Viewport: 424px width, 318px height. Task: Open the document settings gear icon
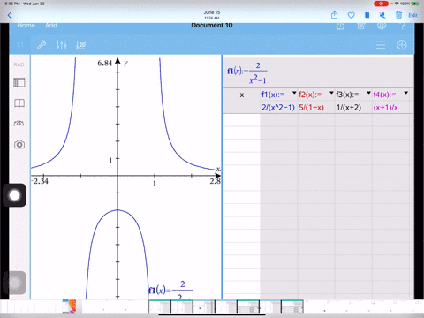click(x=382, y=26)
